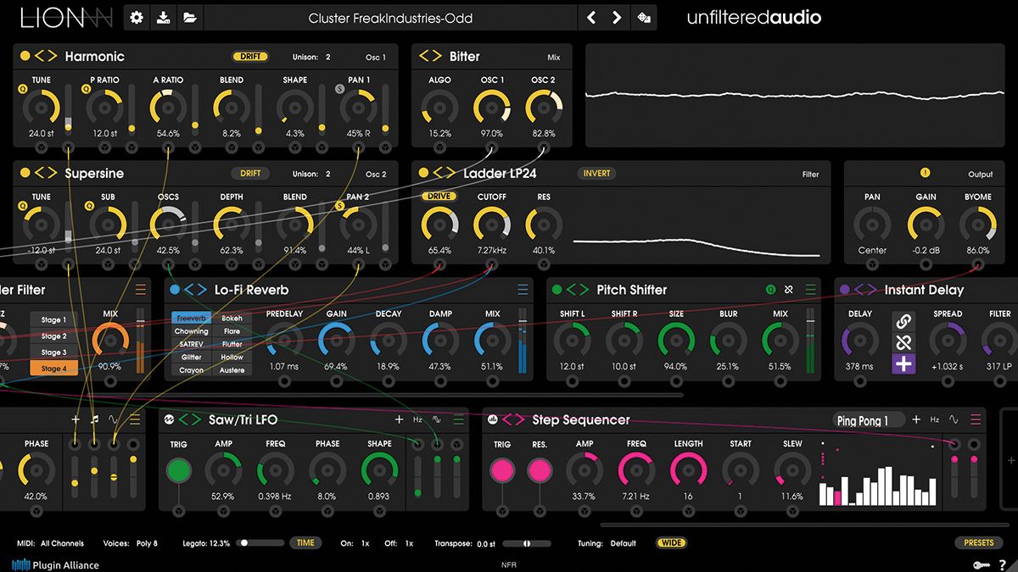Open the preset folder browser icon
The image size is (1018, 572).
[x=190, y=17]
